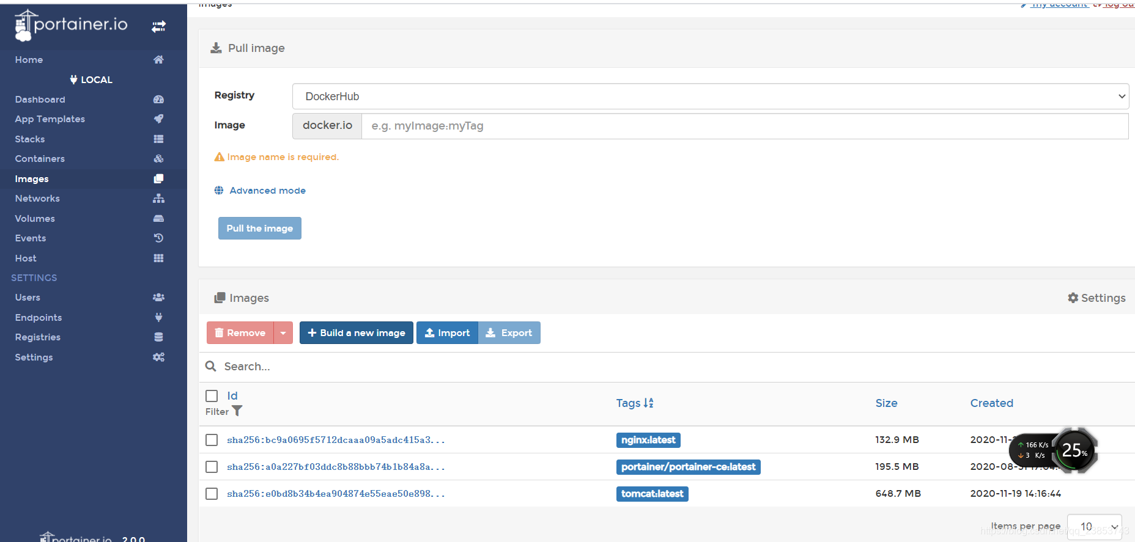The height and width of the screenshot is (542, 1135).
Task: Open the nginx image sha256:bc9a0695 link
Action: [336, 439]
